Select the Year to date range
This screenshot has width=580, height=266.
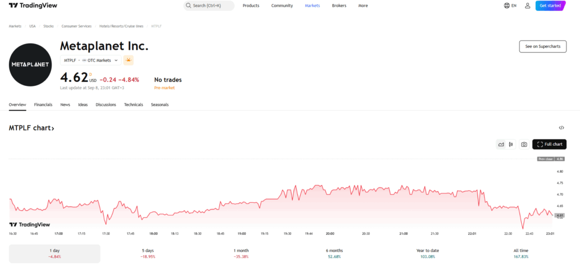tap(428, 254)
